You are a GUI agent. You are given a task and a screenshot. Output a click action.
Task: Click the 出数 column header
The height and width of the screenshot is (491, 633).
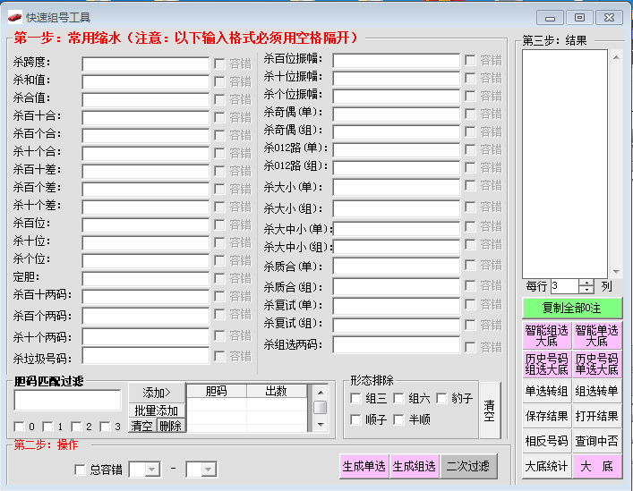277,391
